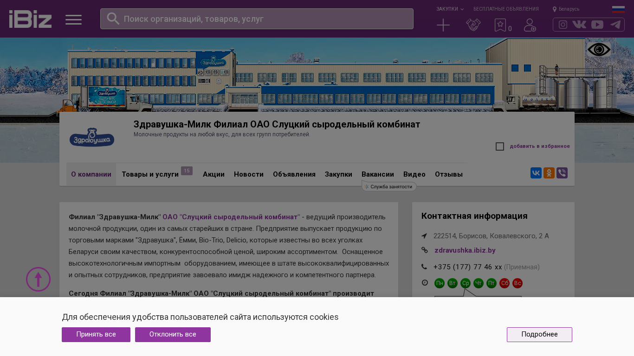Select the Вт weekday circle
This screenshot has height=356, width=634.
point(453,283)
